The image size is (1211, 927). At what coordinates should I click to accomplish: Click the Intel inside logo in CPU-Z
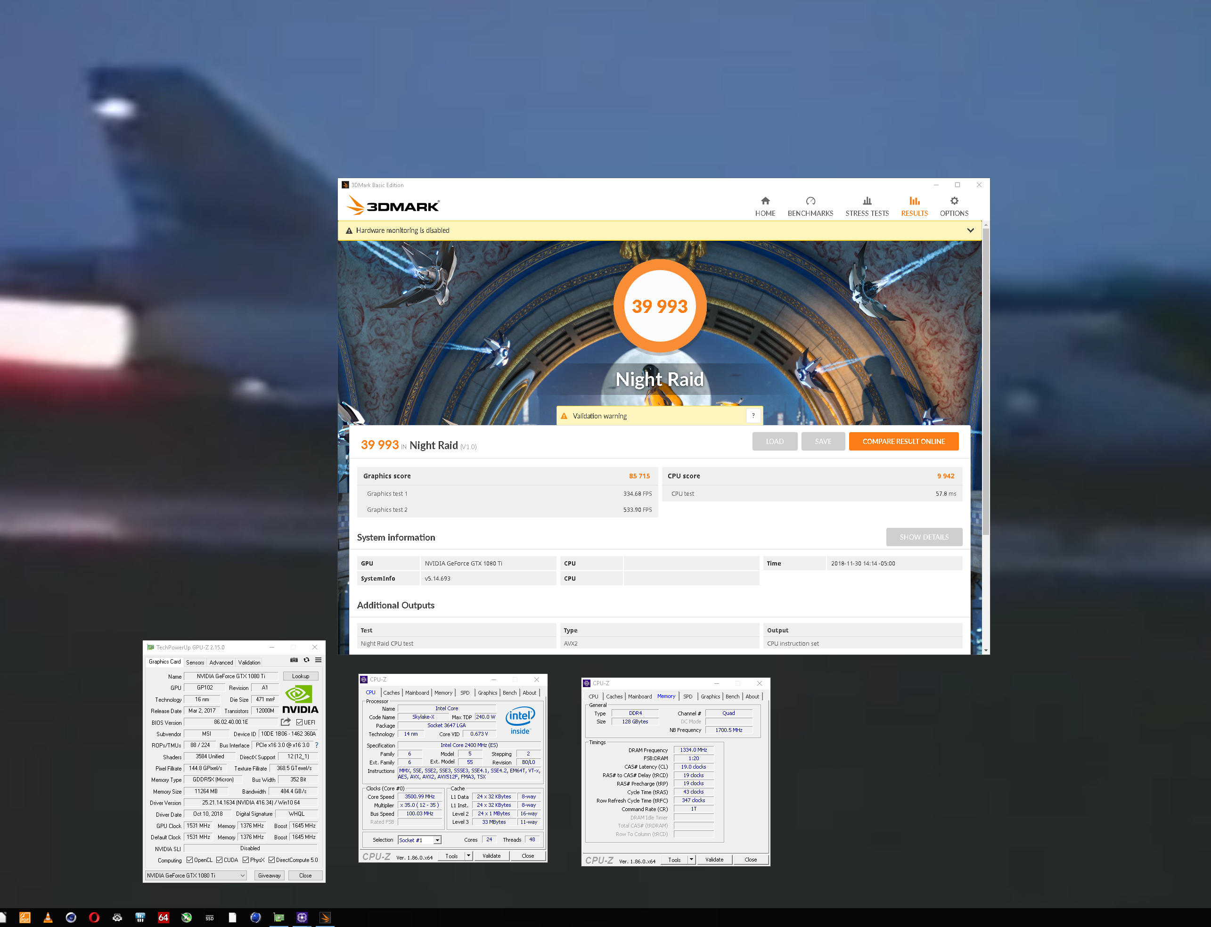520,720
